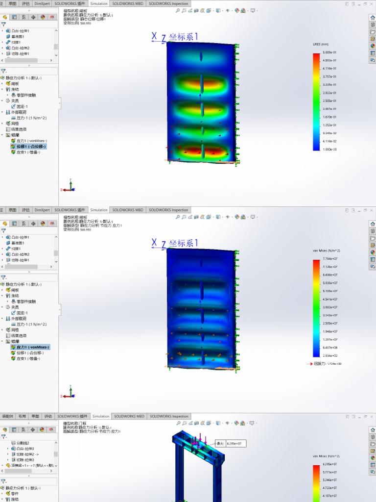Click the URES displacement color legend bar

tap(316, 102)
